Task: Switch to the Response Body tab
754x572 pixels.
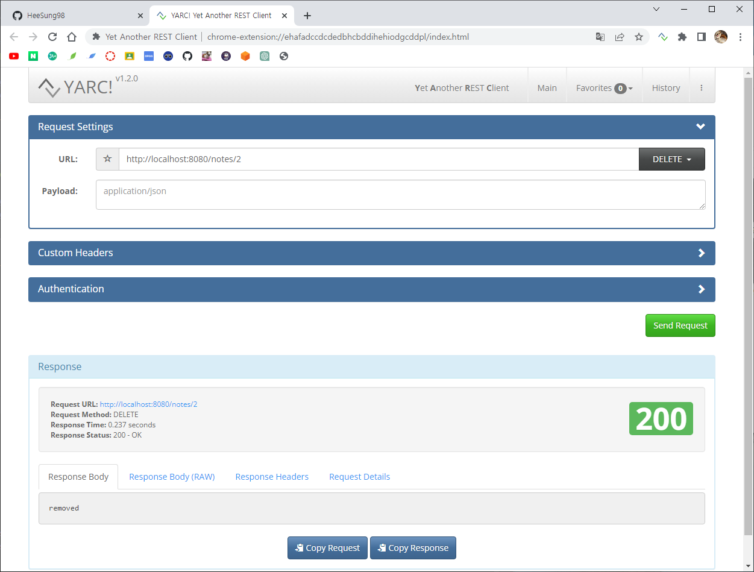Action: 78,477
